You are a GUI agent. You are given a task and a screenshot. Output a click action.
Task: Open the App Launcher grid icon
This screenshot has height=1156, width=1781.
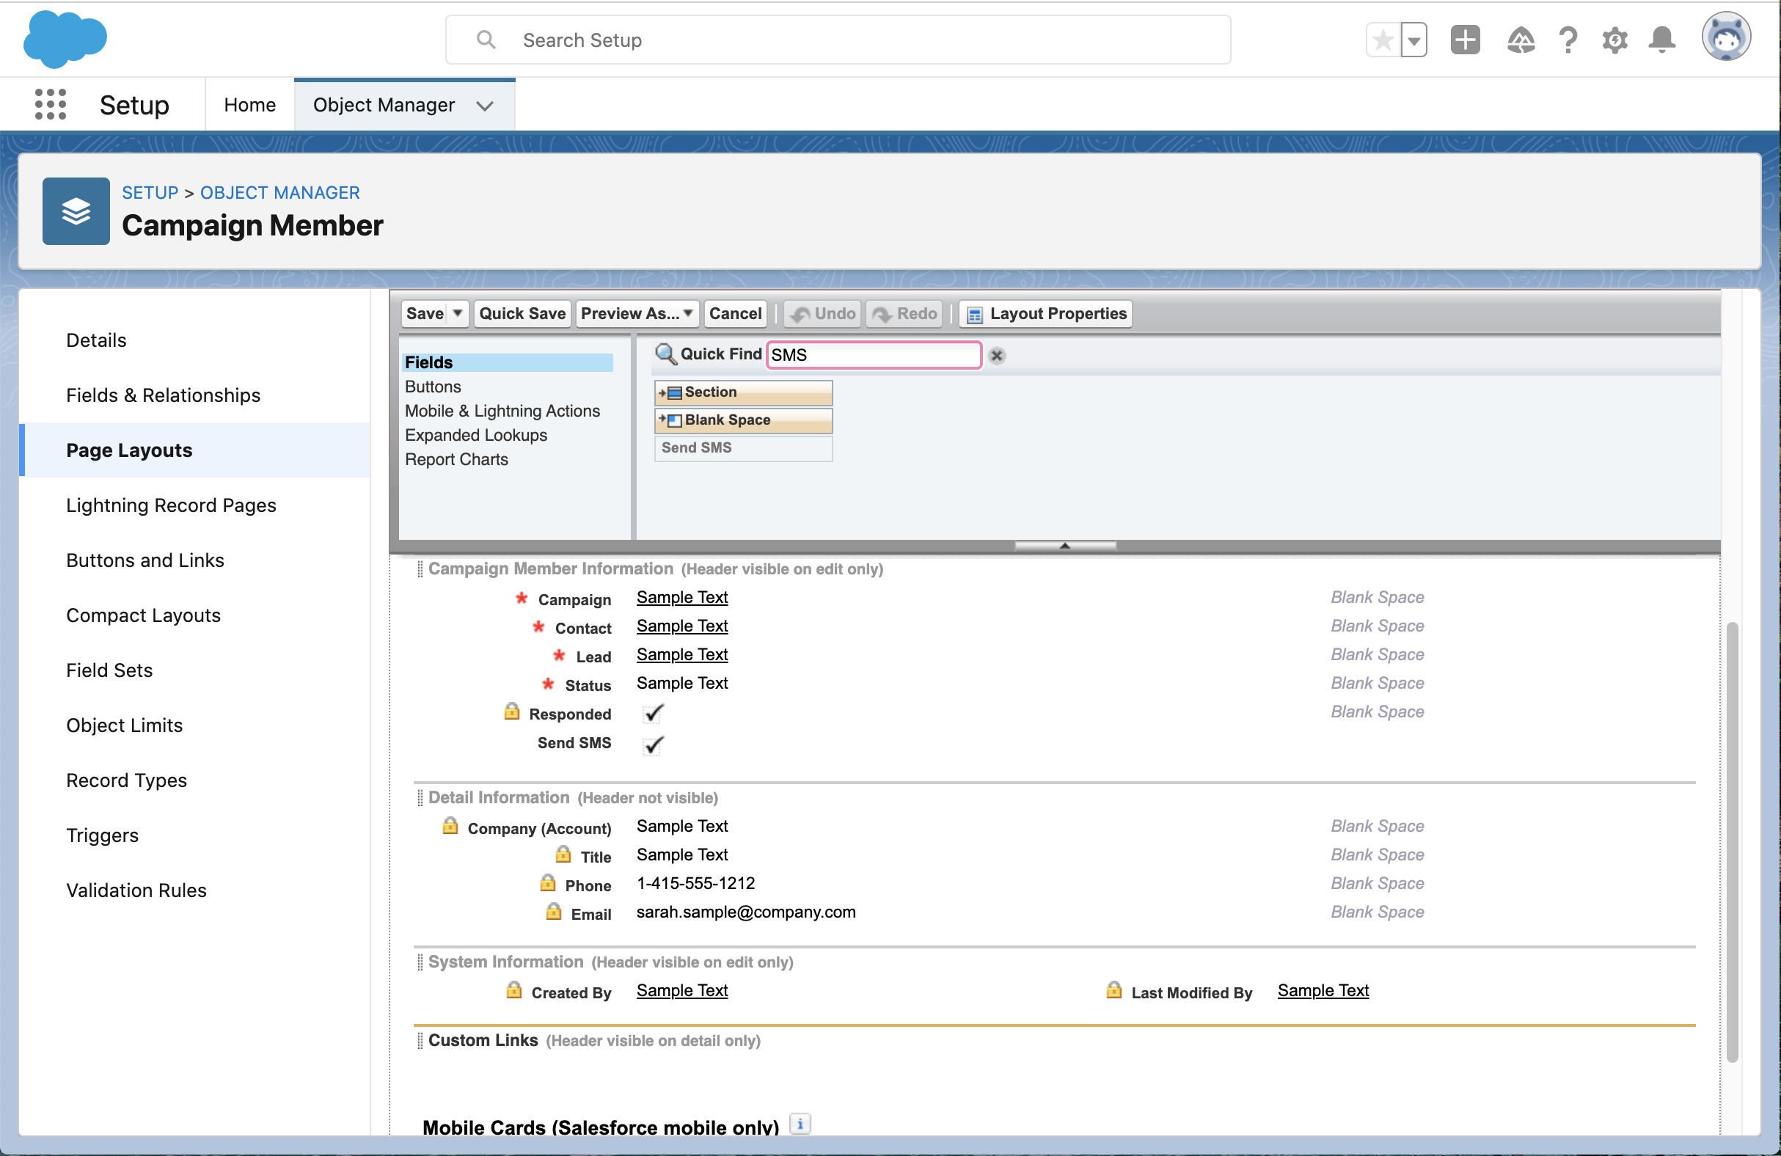[50, 104]
